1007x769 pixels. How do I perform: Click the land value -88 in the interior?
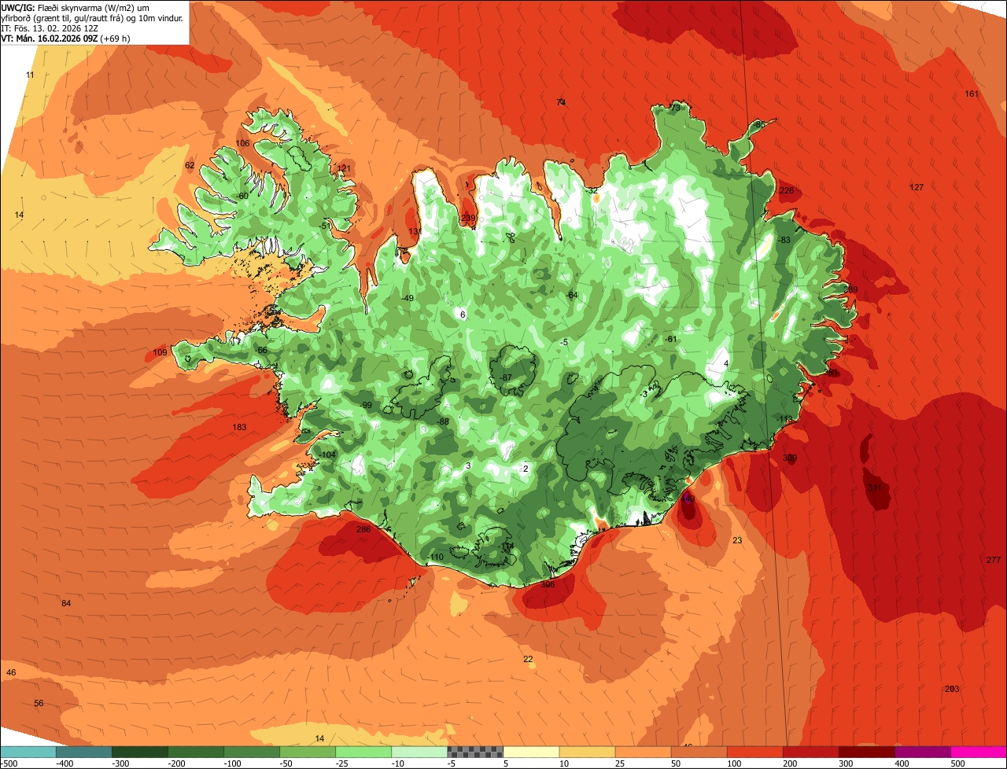pyautogui.click(x=443, y=422)
